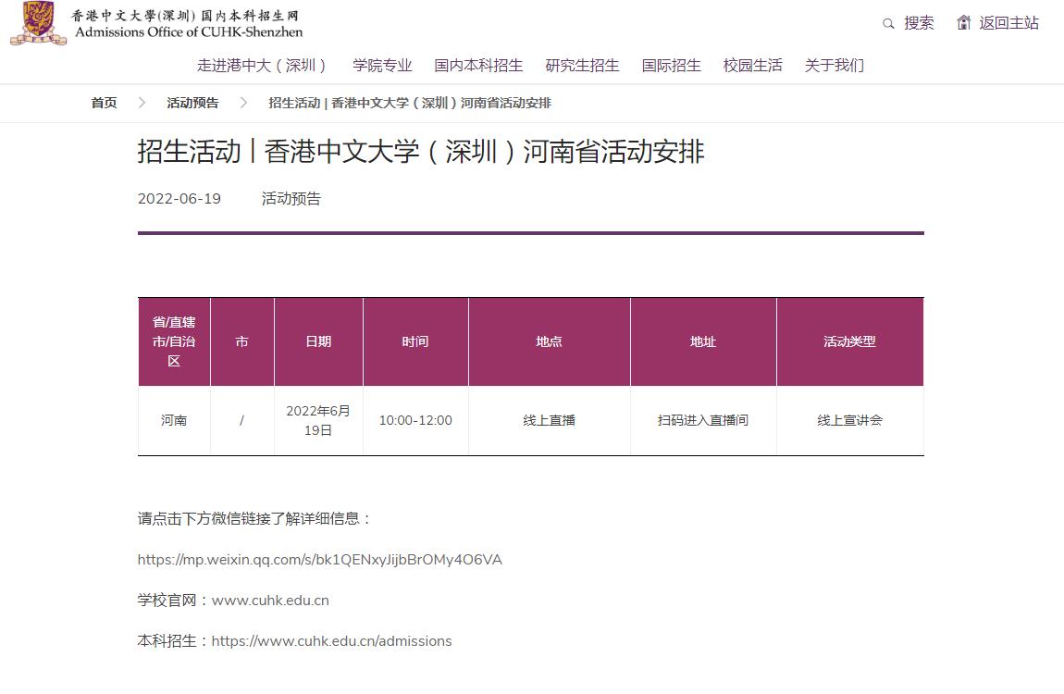Click the home icon beside 返回主站
The width and height of the screenshot is (1064, 694).
tap(963, 22)
